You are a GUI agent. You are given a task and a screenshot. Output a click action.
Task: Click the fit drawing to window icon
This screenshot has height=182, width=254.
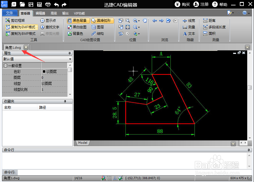[x=128, y=27]
